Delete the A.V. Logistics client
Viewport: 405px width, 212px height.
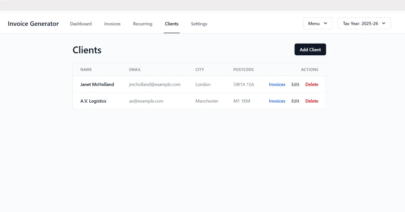click(x=312, y=101)
